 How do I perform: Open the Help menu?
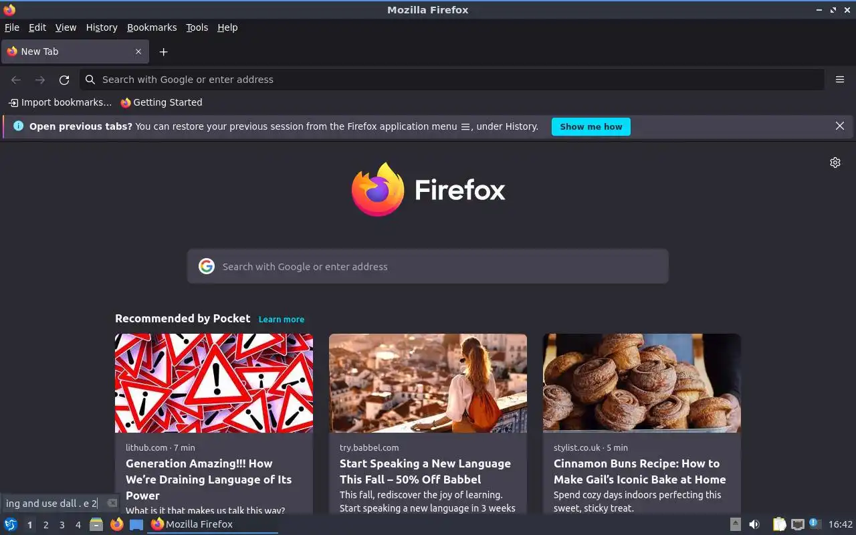[x=227, y=27]
